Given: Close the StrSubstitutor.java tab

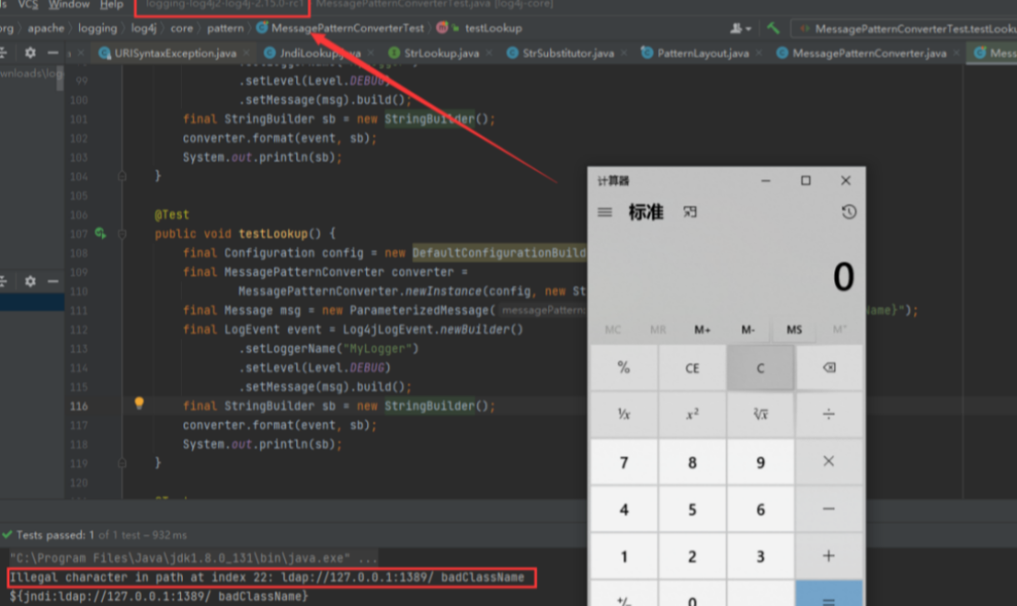Looking at the screenshot, I should 624,53.
